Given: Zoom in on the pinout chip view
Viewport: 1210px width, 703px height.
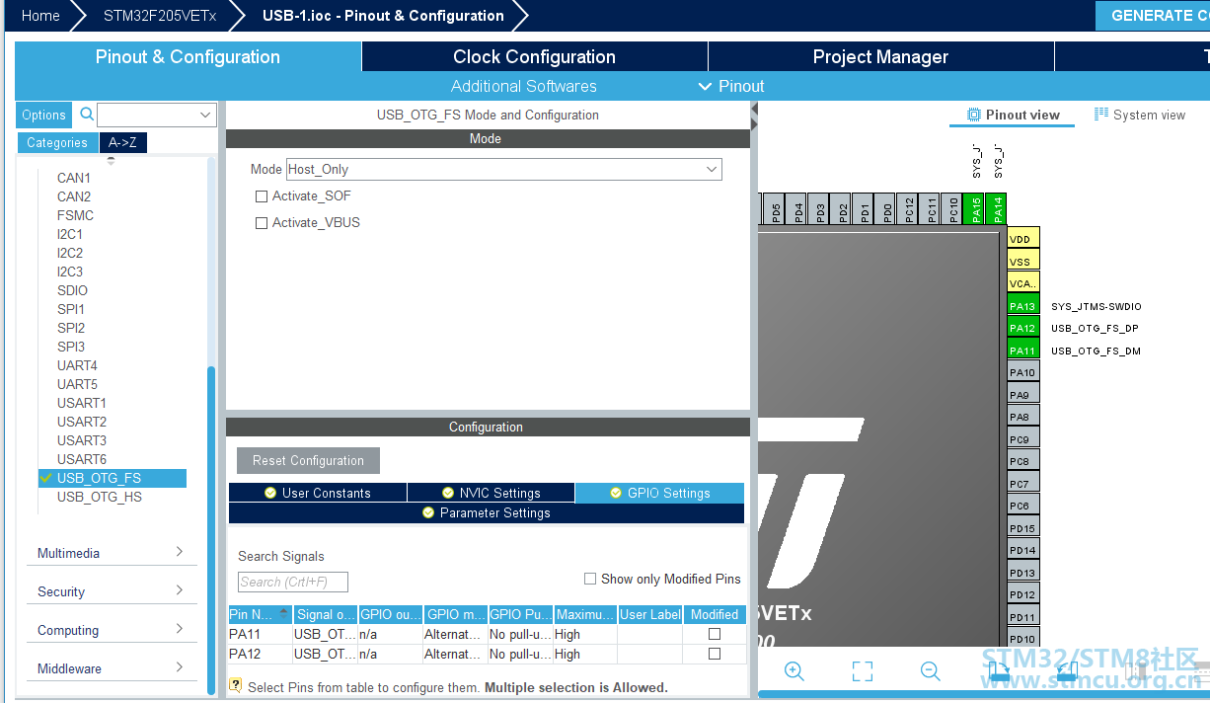Looking at the screenshot, I should tap(794, 671).
